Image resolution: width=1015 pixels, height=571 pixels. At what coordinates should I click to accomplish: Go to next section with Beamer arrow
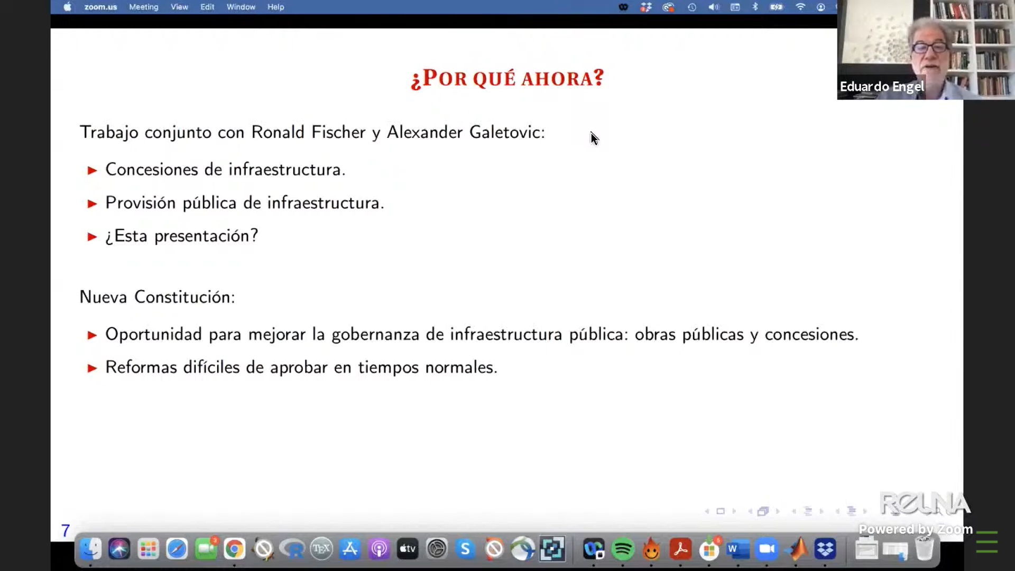click(x=865, y=511)
